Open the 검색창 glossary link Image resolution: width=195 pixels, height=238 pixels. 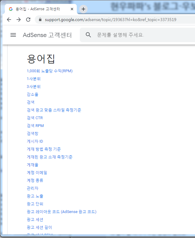tap(33, 133)
